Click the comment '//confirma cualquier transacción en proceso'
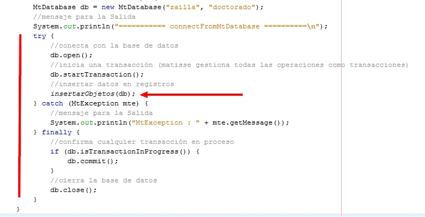 [142, 142]
